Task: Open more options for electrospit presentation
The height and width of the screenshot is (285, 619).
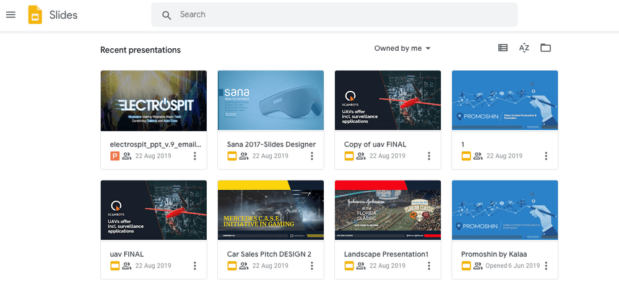Action: point(195,156)
